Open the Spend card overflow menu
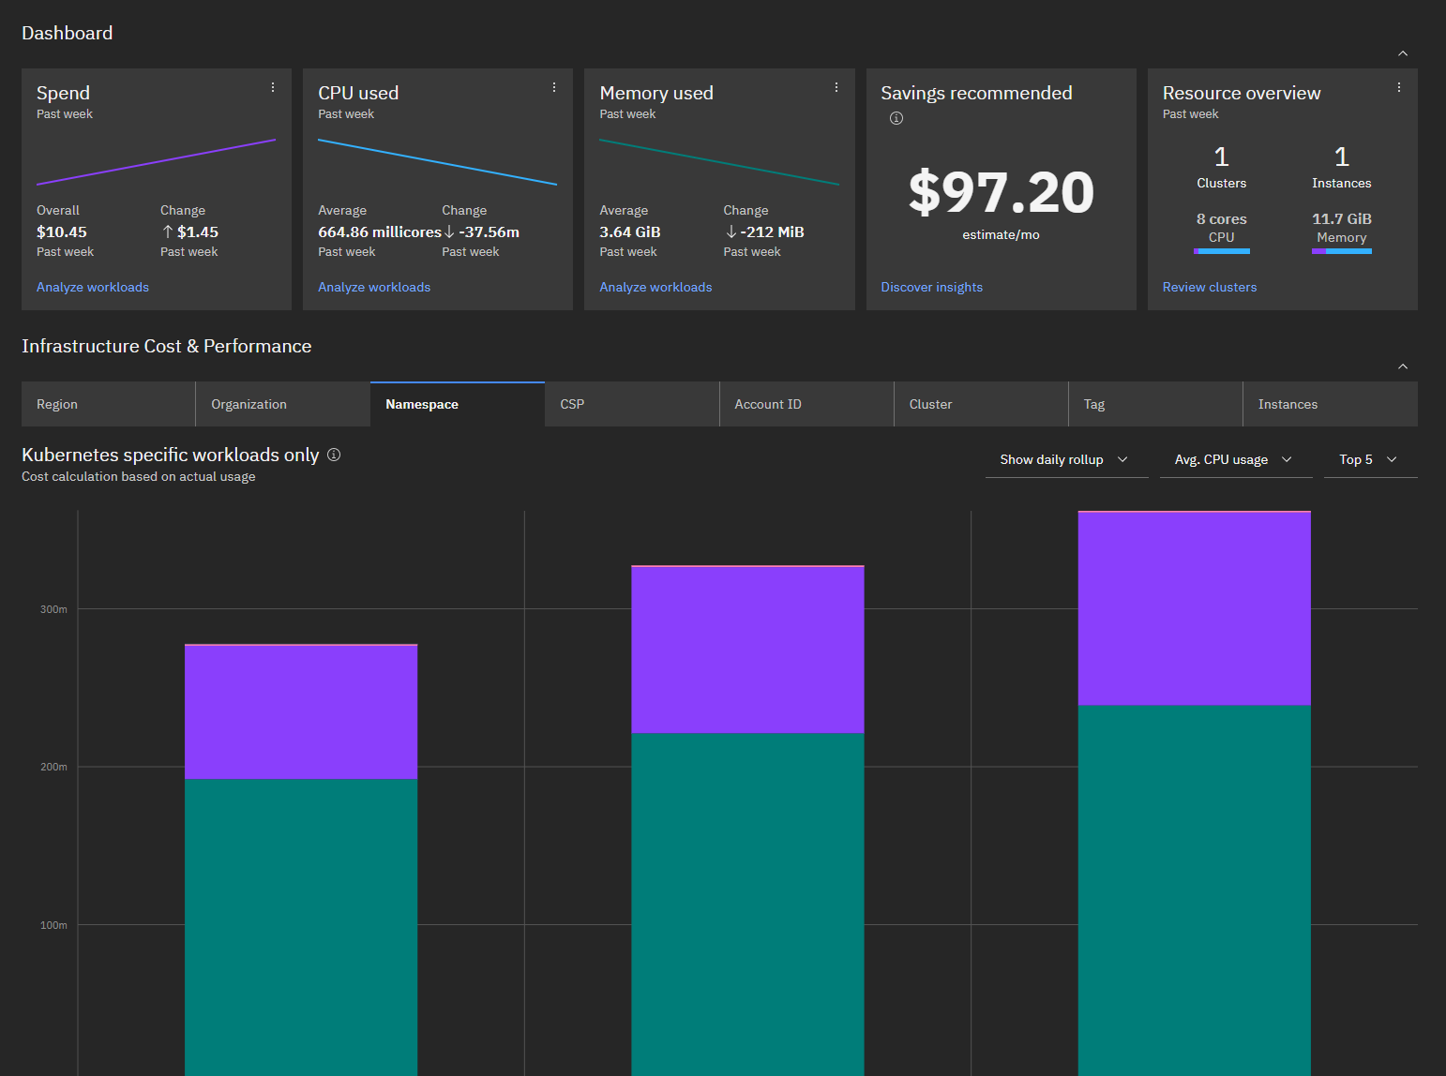 273,87
